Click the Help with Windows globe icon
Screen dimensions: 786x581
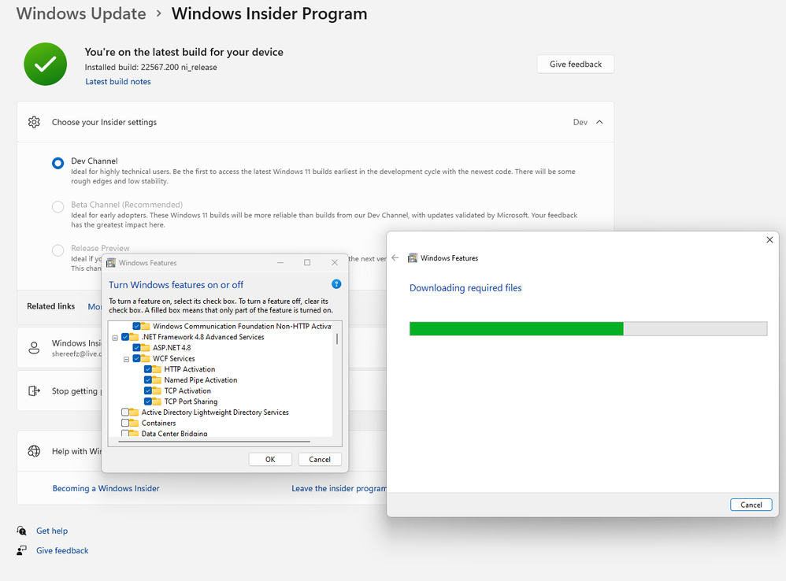click(34, 451)
